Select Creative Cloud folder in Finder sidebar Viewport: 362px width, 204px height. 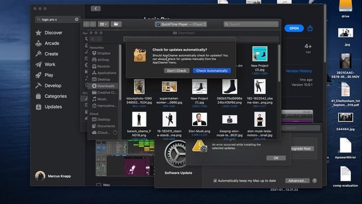[x=104, y=92]
